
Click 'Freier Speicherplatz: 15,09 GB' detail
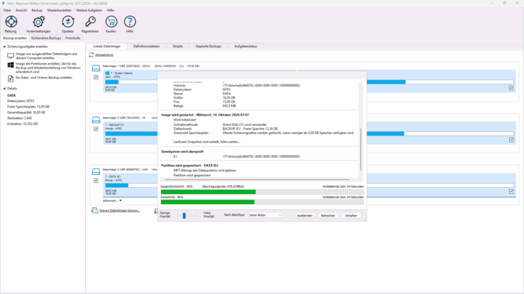pyautogui.click(x=28, y=107)
